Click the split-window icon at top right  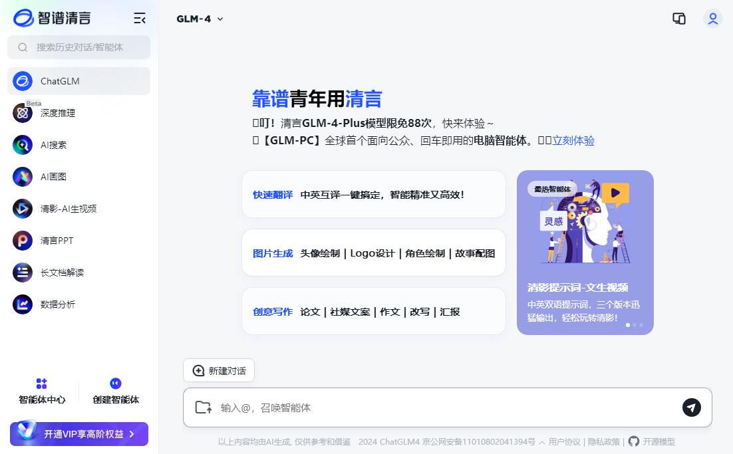[x=678, y=19]
